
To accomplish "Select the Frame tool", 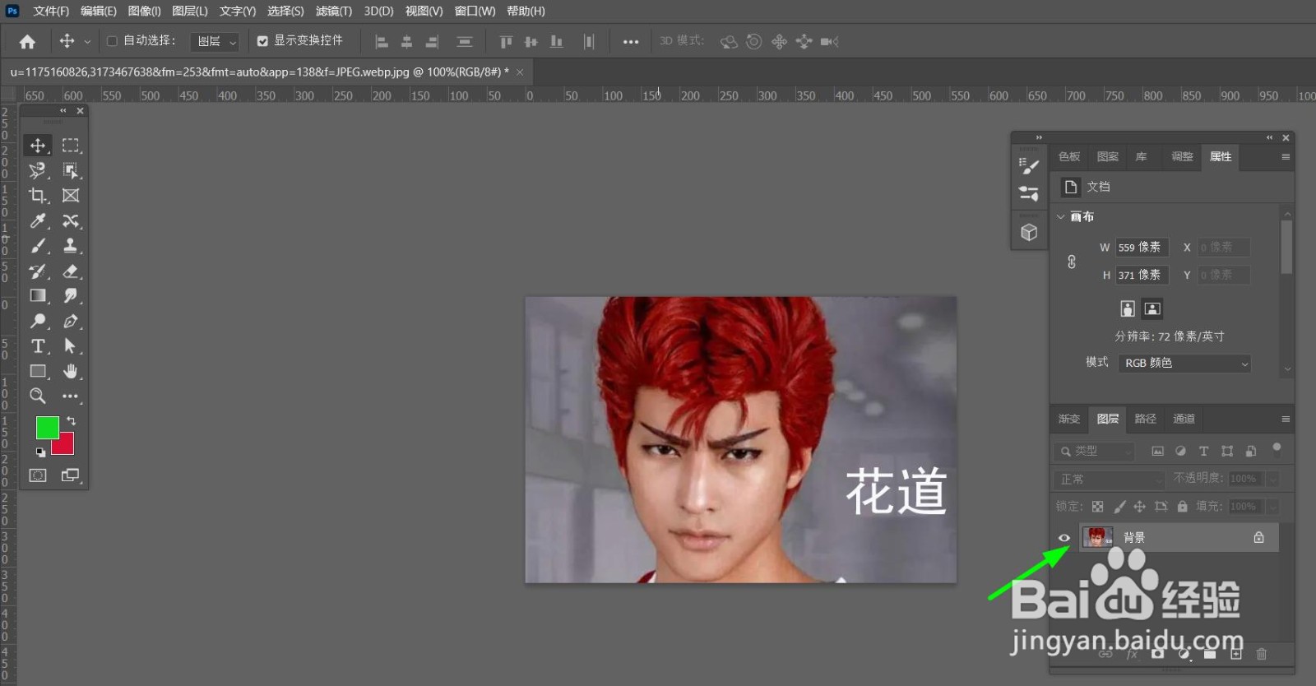I will tap(71, 196).
